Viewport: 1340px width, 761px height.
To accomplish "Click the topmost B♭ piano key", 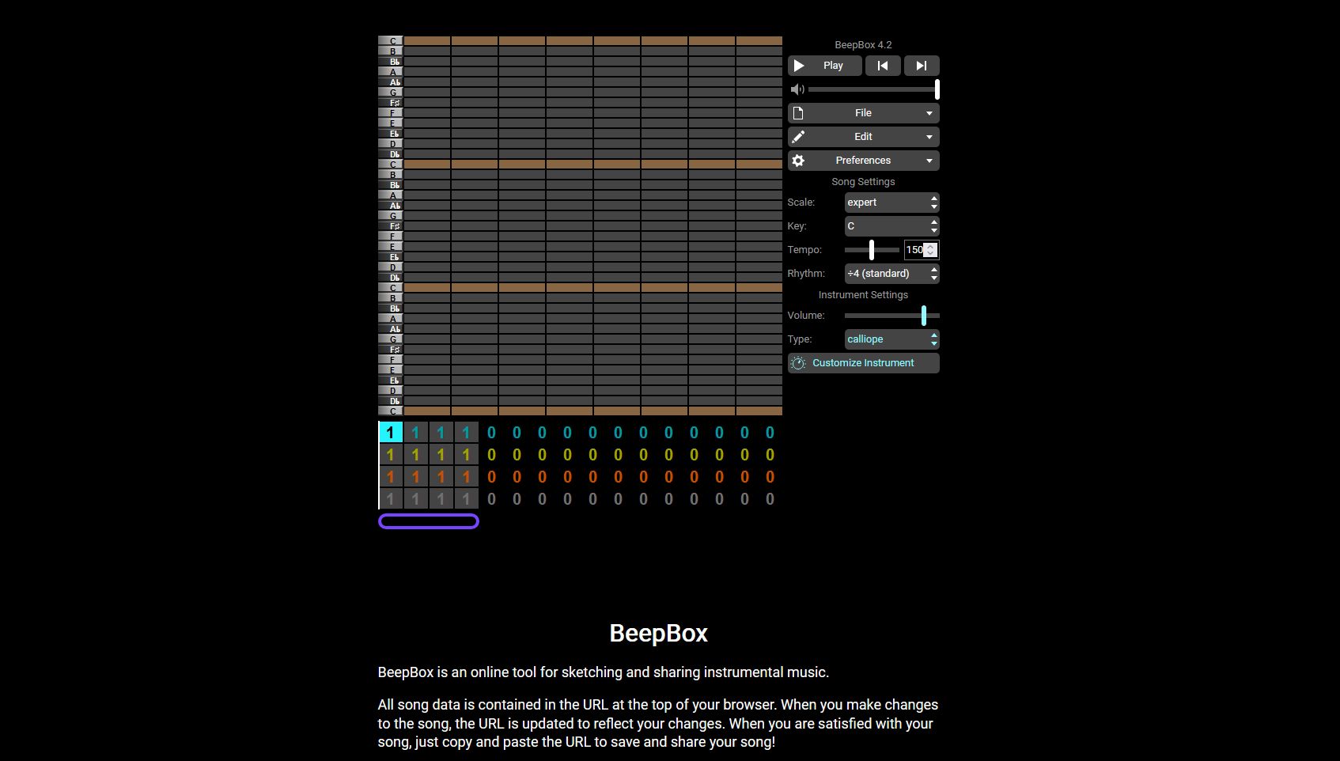I will click(x=391, y=62).
